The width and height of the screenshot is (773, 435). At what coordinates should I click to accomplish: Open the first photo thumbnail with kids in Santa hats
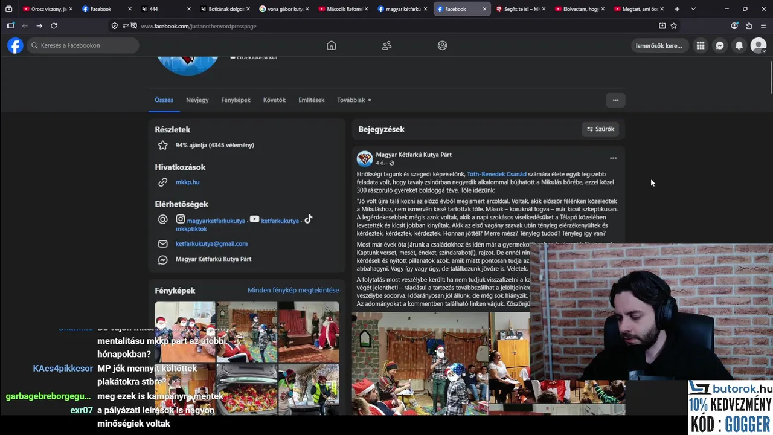point(185,332)
